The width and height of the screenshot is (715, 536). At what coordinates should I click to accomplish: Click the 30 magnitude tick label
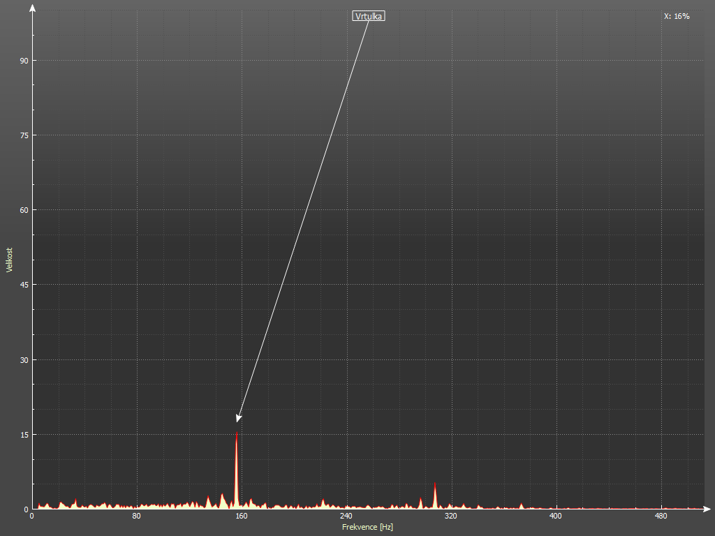point(23,360)
